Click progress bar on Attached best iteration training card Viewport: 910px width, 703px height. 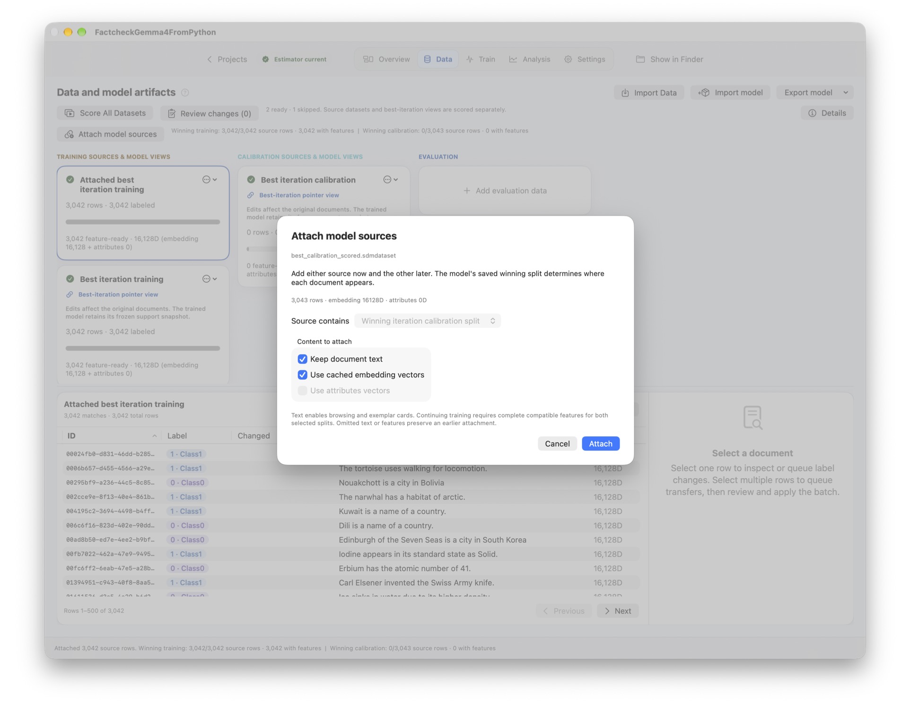143,222
